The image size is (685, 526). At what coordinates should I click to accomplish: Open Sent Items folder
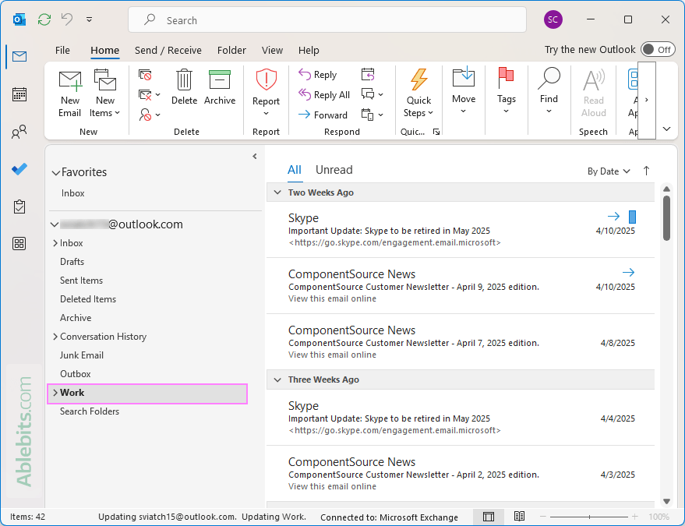coord(81,281)
